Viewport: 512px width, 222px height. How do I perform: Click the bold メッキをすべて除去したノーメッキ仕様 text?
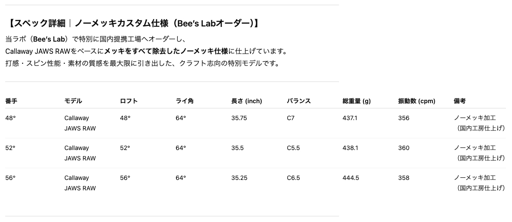pyautogui.click(x=166, y=51)
